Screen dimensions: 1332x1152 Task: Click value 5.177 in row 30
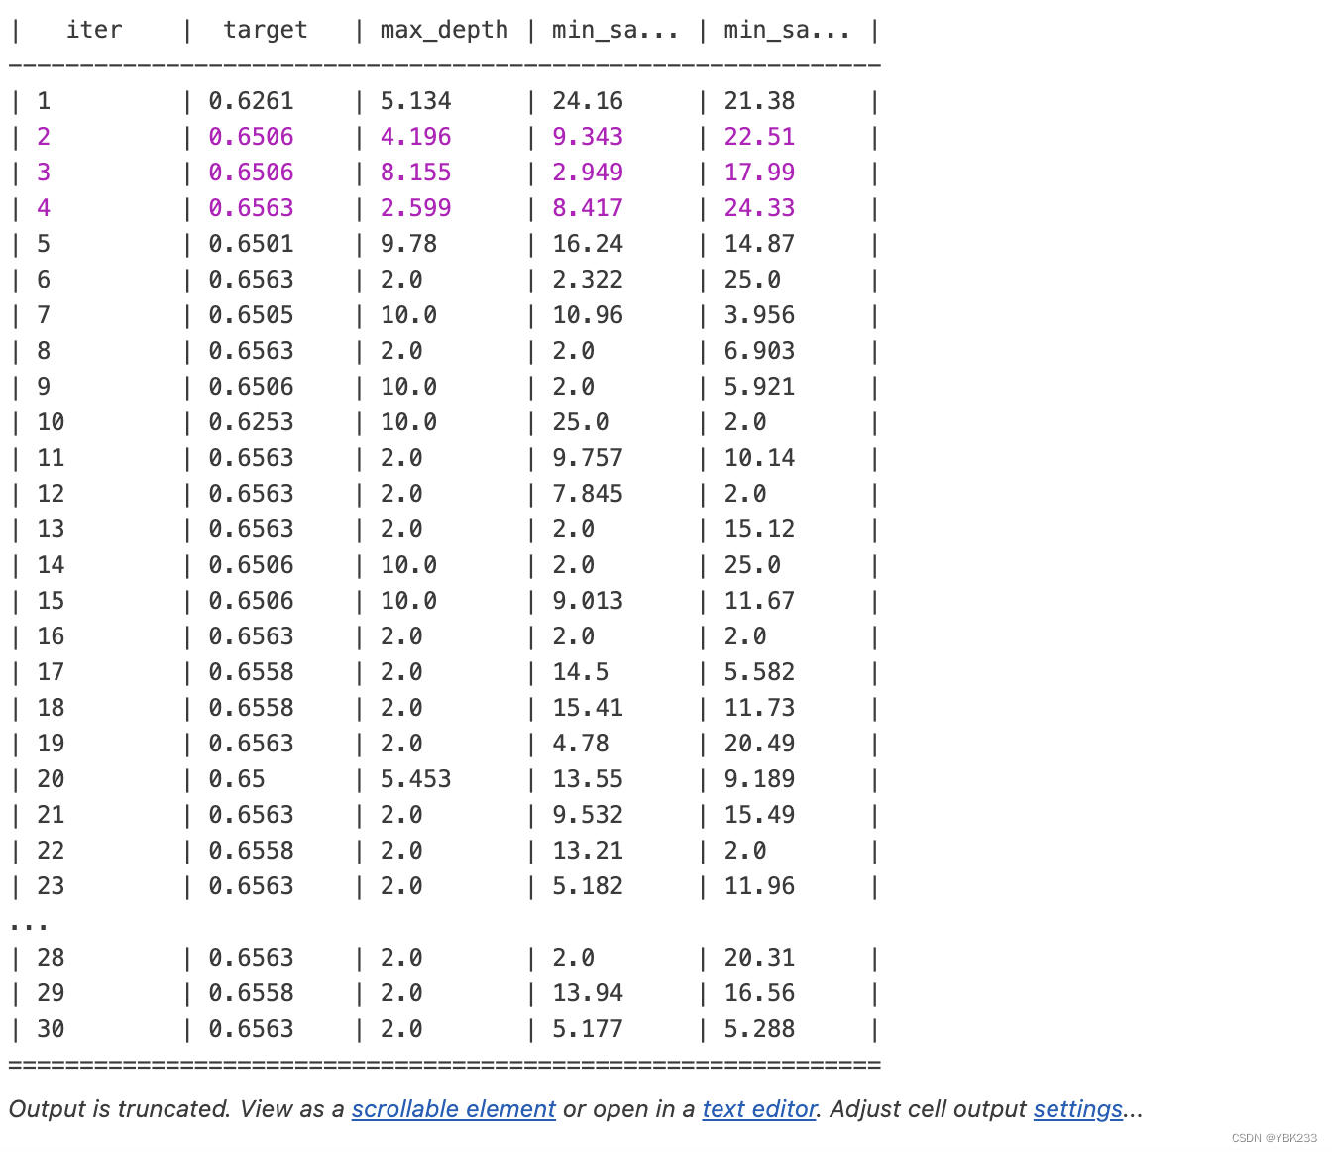click(x=588, y=1029)
